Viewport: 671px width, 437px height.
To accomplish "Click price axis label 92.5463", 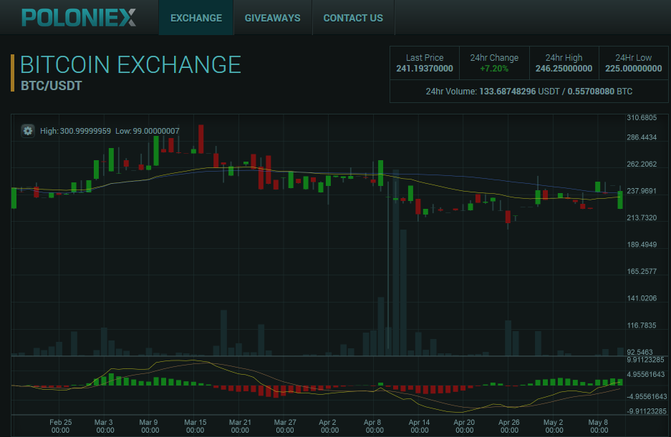I will point(639,352).
